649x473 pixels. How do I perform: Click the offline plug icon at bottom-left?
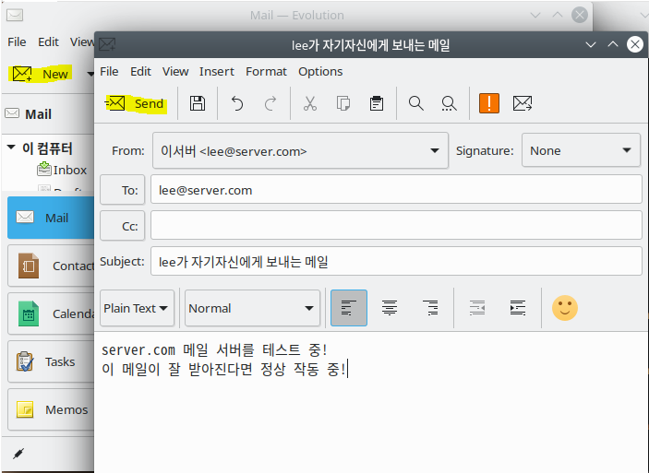coord(18,454)
